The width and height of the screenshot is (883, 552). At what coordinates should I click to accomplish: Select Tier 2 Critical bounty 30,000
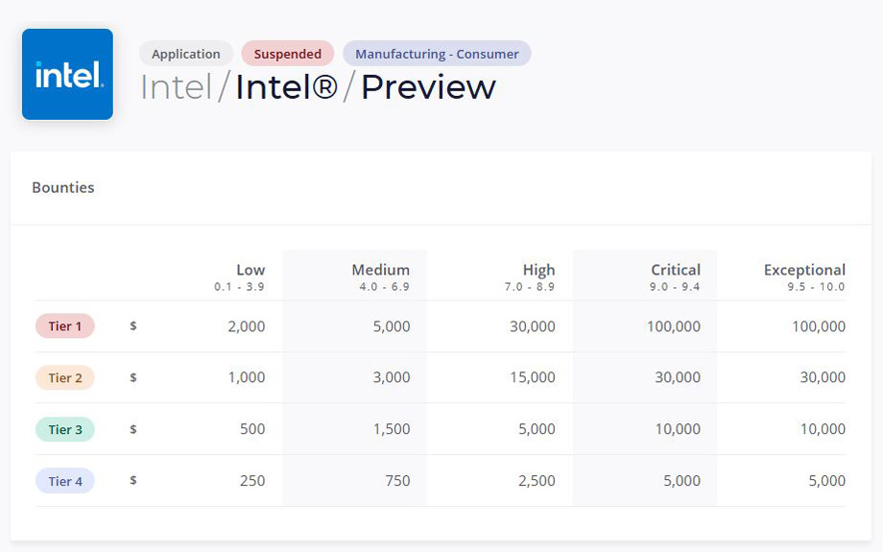coord(678,377)
